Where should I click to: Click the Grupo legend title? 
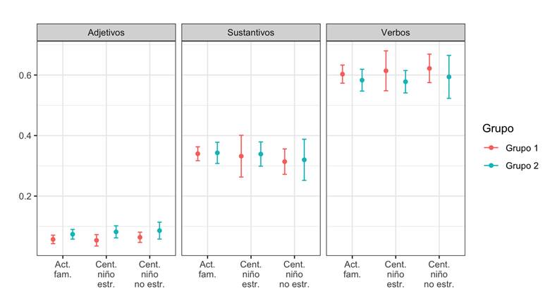click(x=498, y=129)
